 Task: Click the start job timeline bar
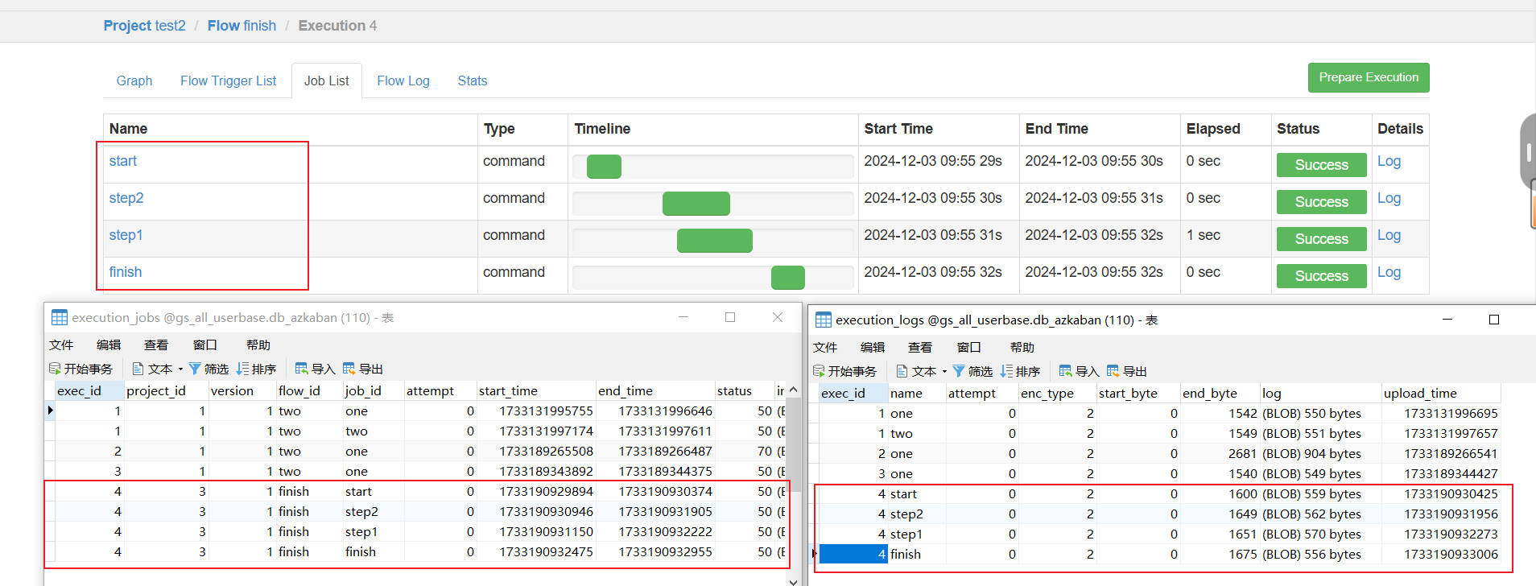tap(604, 167)
